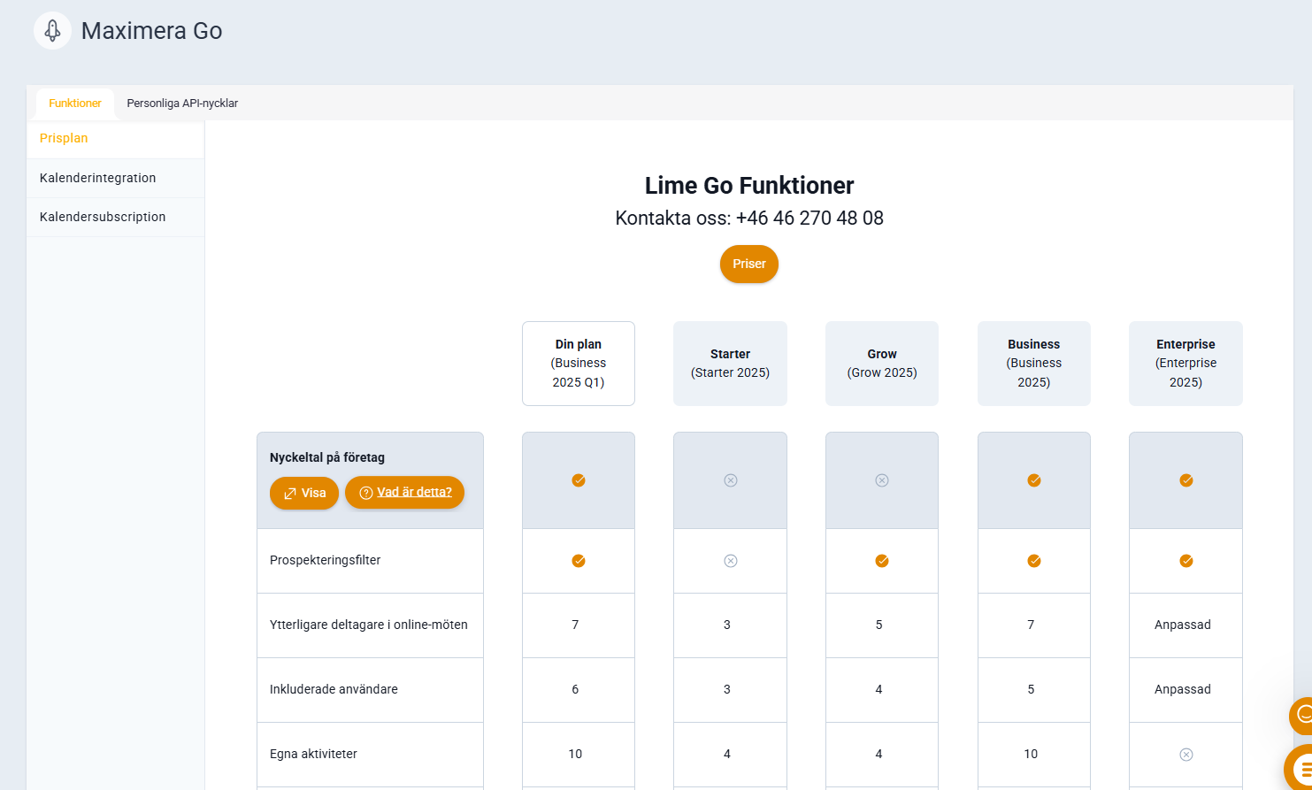Open the chat bubble widget
This screenshot has height=790, width=1312.
coord(1300,715)
